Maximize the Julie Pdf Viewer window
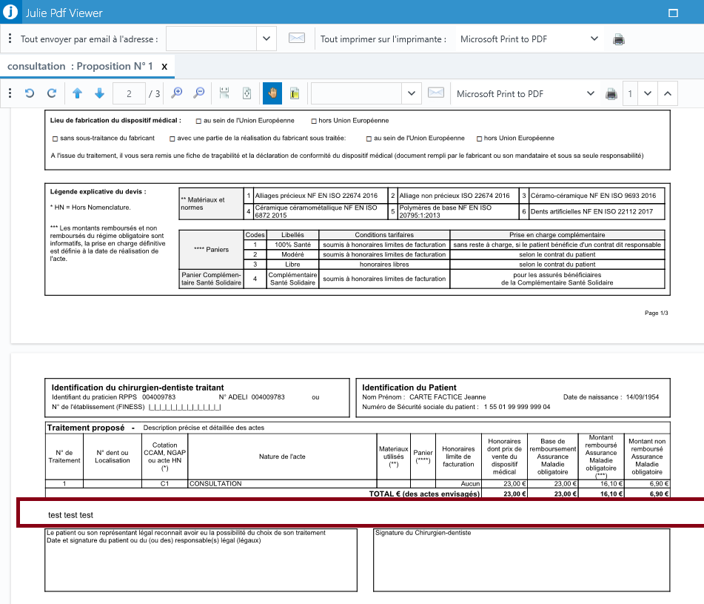The image size is (704, 604). tap(673, 13)
